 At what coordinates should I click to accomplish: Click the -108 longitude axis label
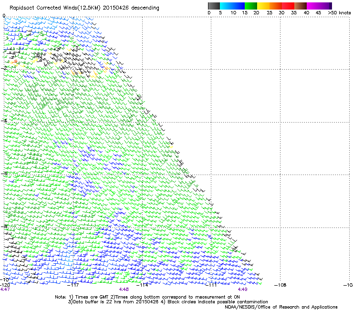coord(280,285)
